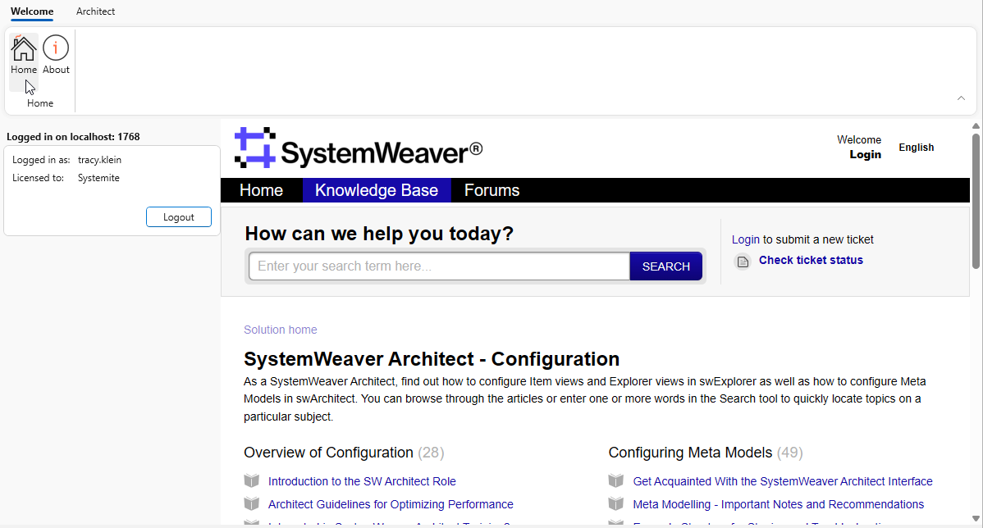983x528 pixels.
Task: Collapse the ribbon with the chevron
Action: click(961, 98)
